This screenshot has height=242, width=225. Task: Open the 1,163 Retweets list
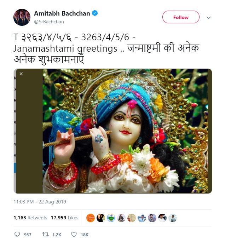click(x=30, y=218)
